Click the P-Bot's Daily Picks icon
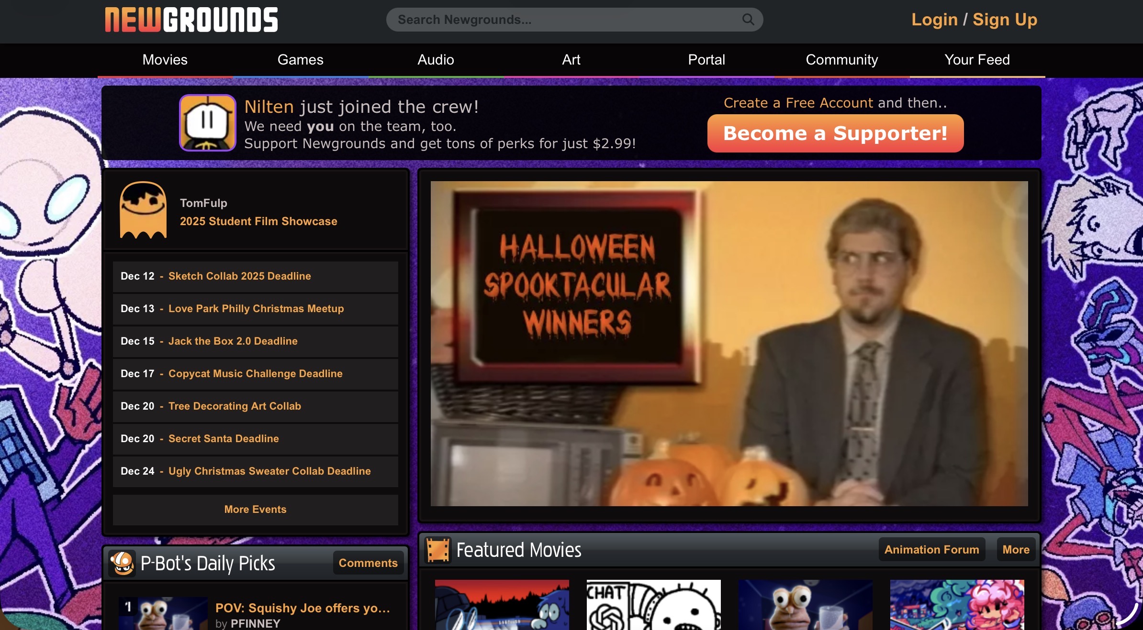The width and height of the screenshot is (1143, 630). tap(123, 563)
